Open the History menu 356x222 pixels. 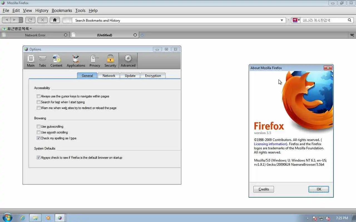42,11
